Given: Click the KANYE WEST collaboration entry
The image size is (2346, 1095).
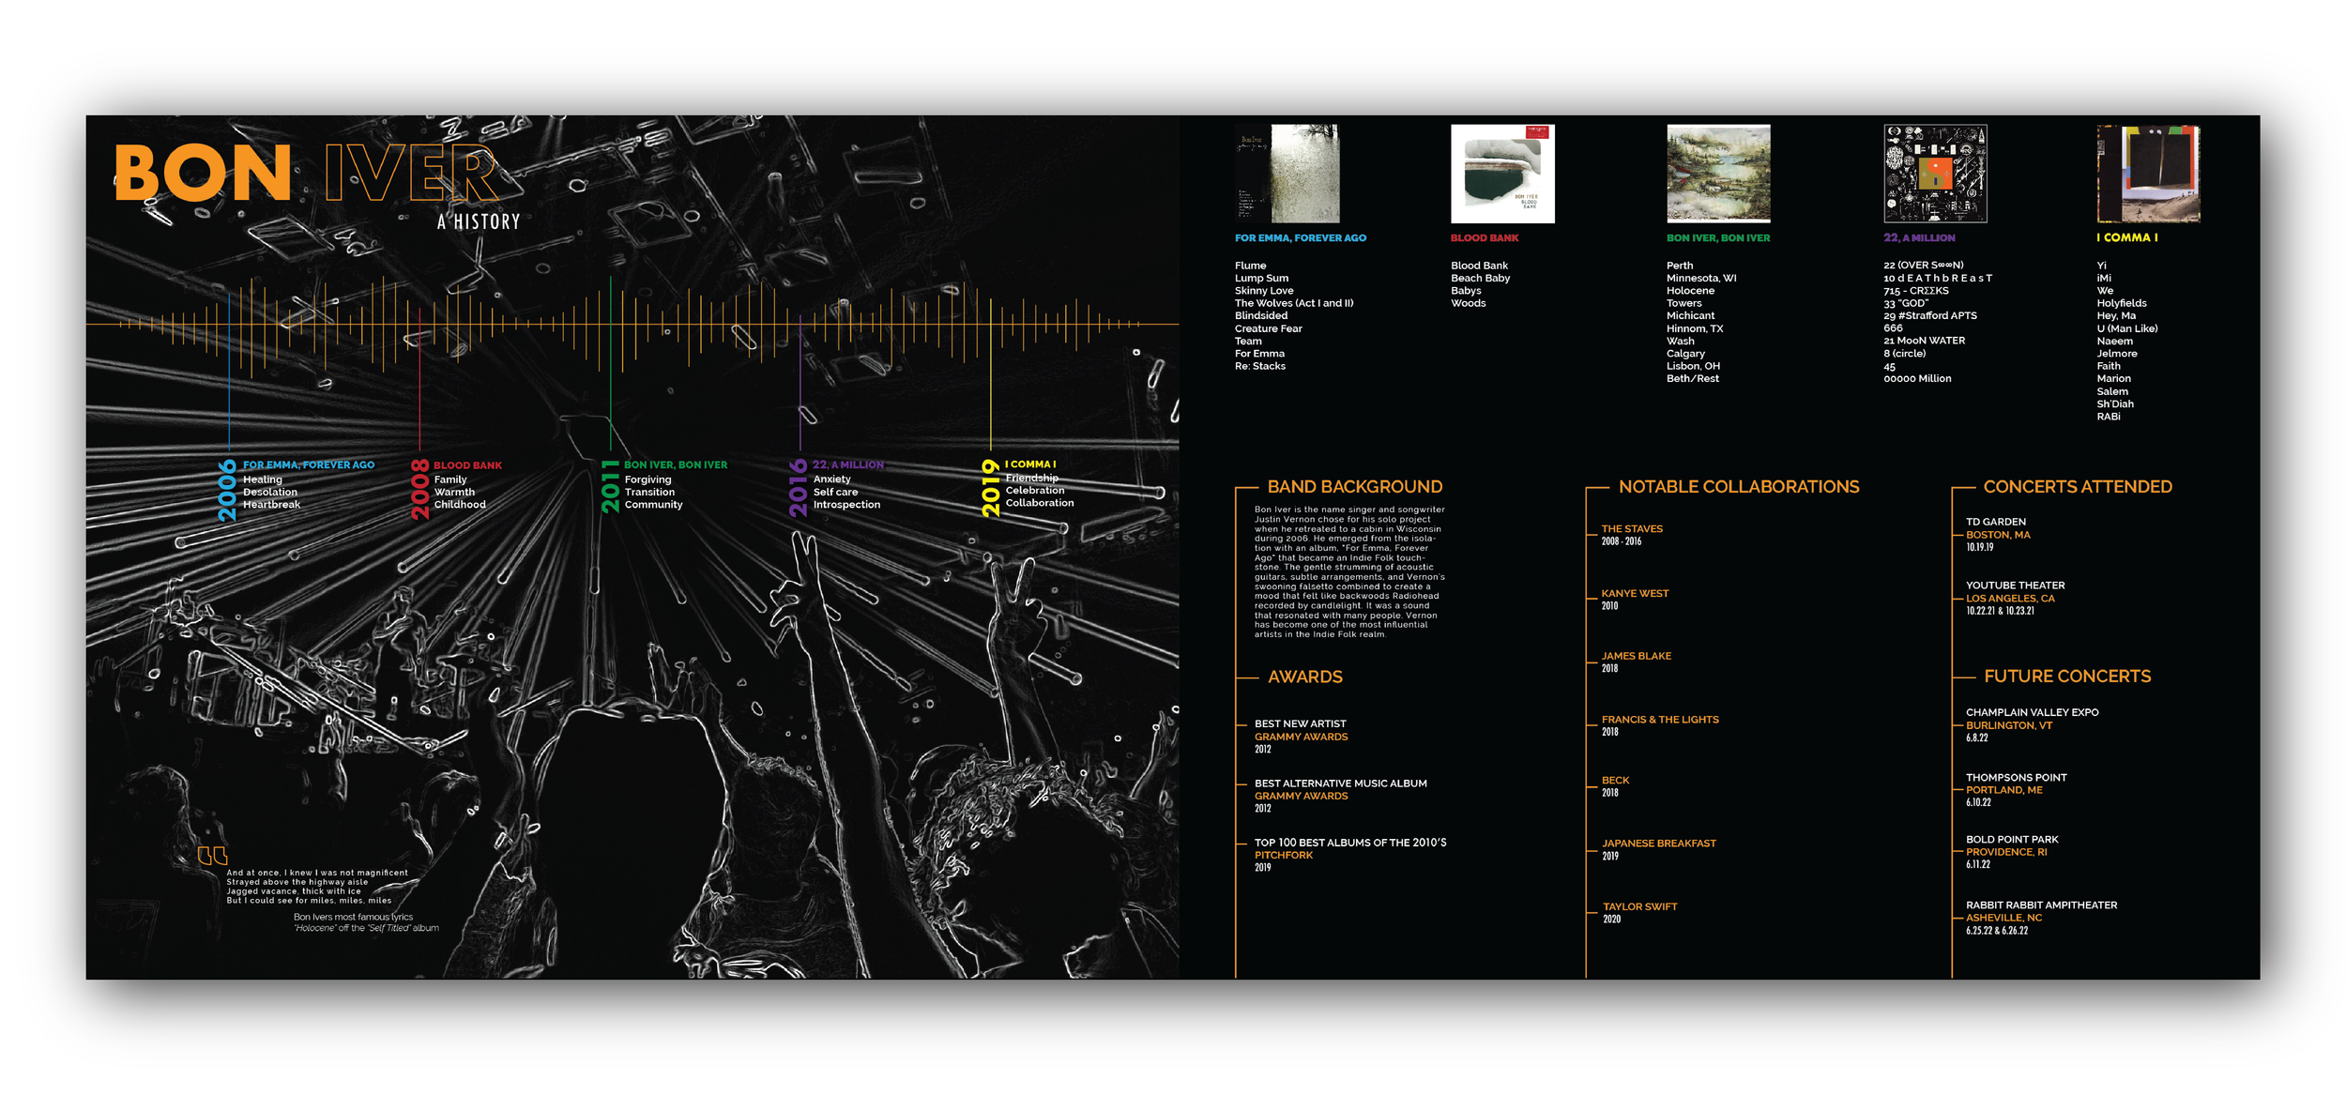Looking at the screenshot, I should click(1635, 600).
